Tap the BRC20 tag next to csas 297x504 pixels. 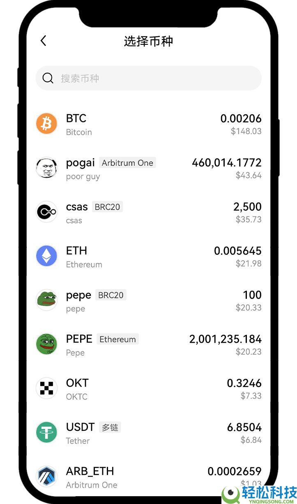107,207
